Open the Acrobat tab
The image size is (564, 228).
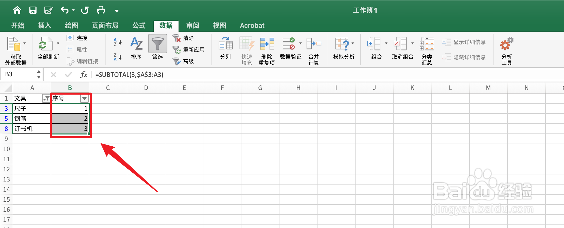(x=252, y=26)
